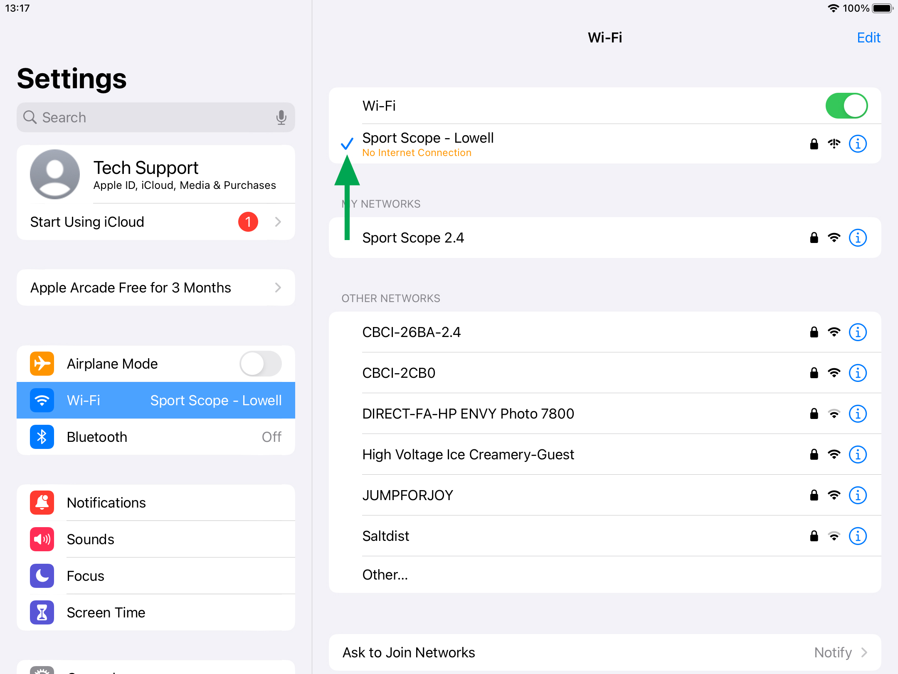Join the CBCI-26BA-2.4 network
Screen dimensions: 898x674
pos(605,332)
